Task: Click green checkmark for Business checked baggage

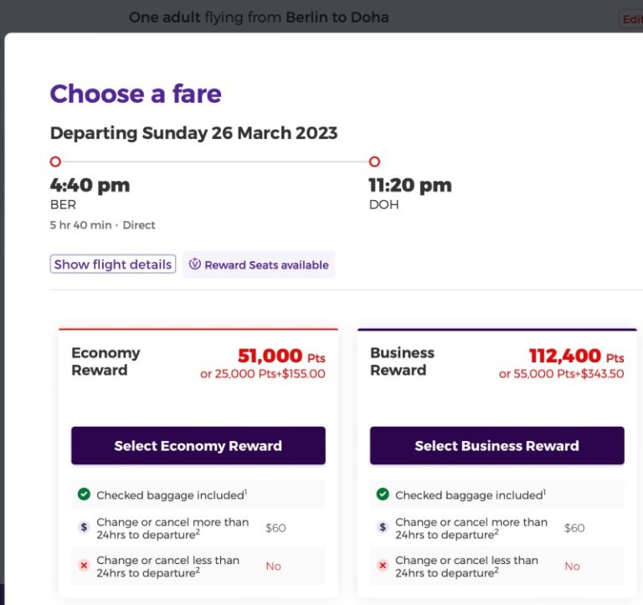Action: tap(383, 495)
